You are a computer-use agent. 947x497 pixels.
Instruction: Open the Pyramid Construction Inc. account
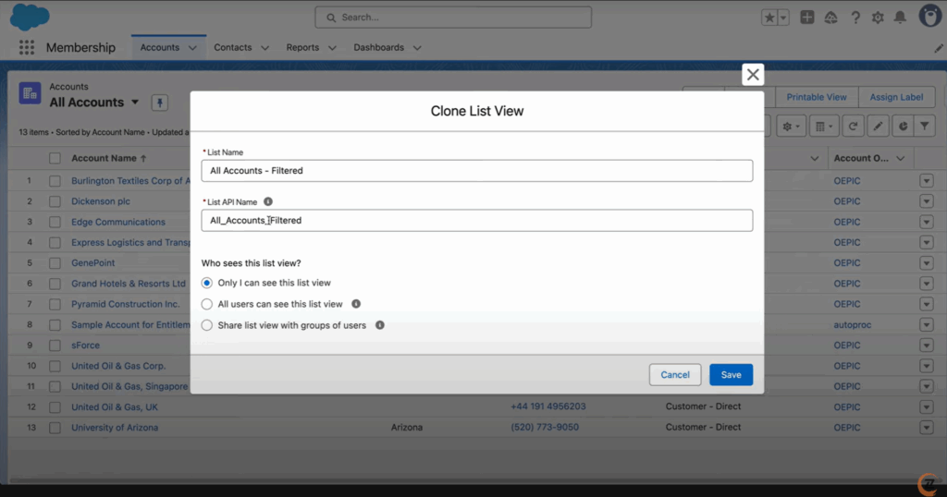[x=125, y=304]
